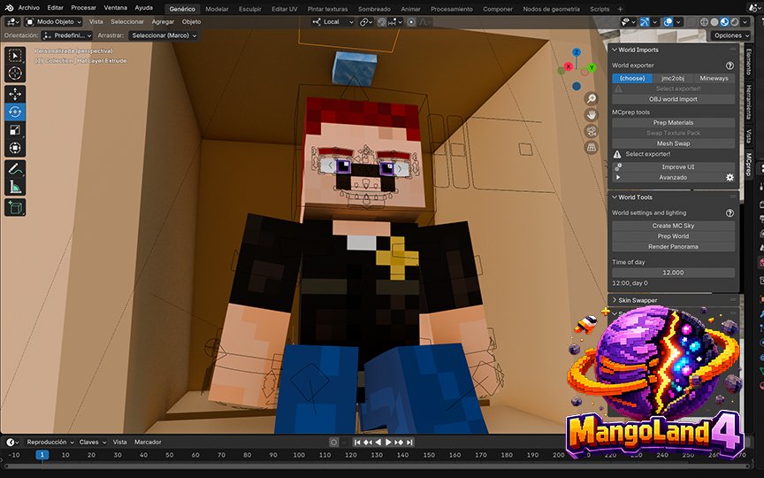Toggle auto keying record button
This screenshot has width=764, height=478.
click(x=333, y=443)
